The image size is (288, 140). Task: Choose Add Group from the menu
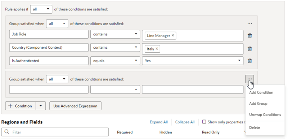[x=258, y=104]
